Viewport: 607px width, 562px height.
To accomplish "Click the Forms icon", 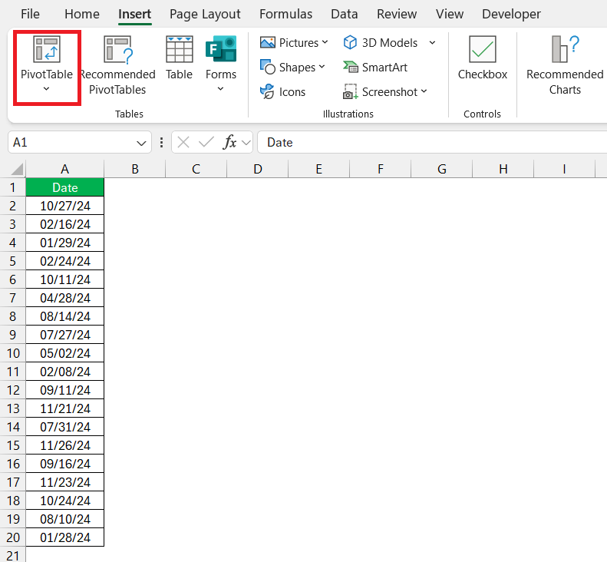I will pos(221,49).
